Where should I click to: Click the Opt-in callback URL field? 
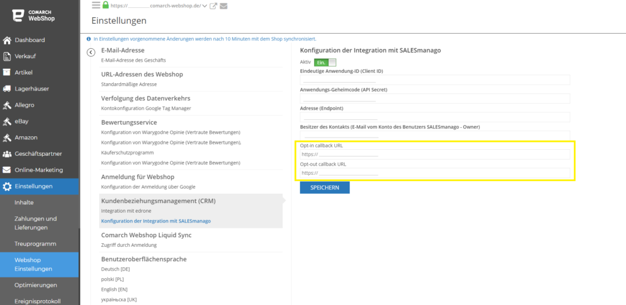[x=435, y=155]
